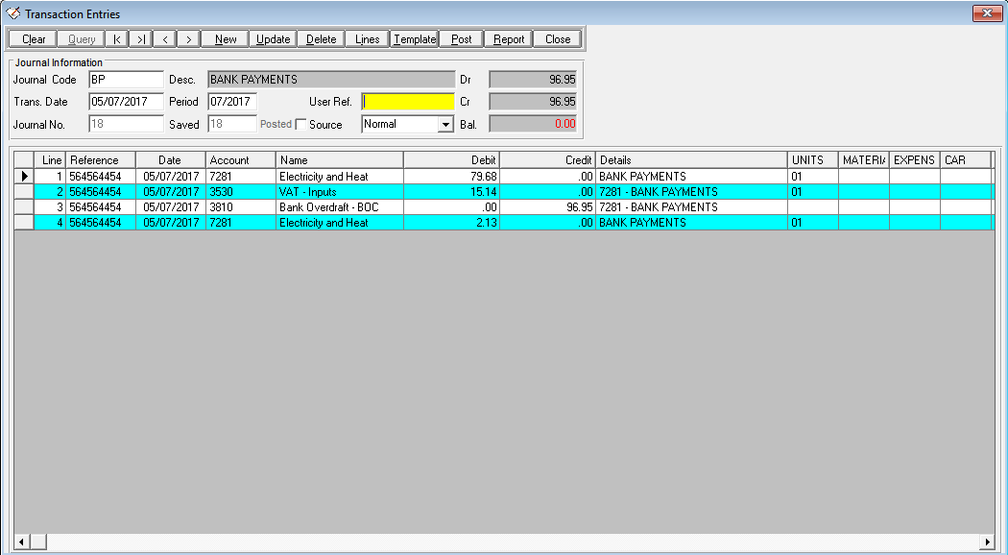Viewport: 1008px width, 555px height.
Task: Toggle the Posted checkbox
Action: 300,124
